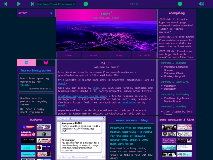Viewport: 213px width, 160px height.
Task: Click the #doodle hashtag link
Action: 25,85
